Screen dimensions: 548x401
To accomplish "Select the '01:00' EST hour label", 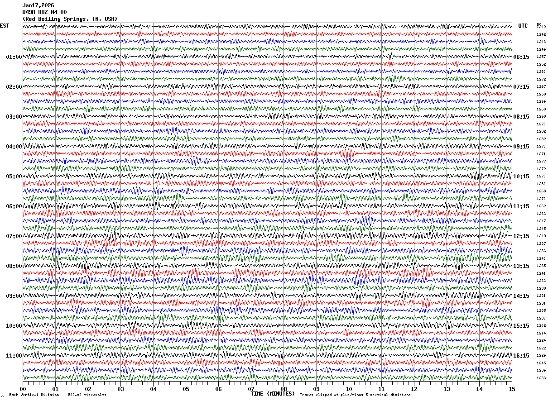I will tap(14, 57).
